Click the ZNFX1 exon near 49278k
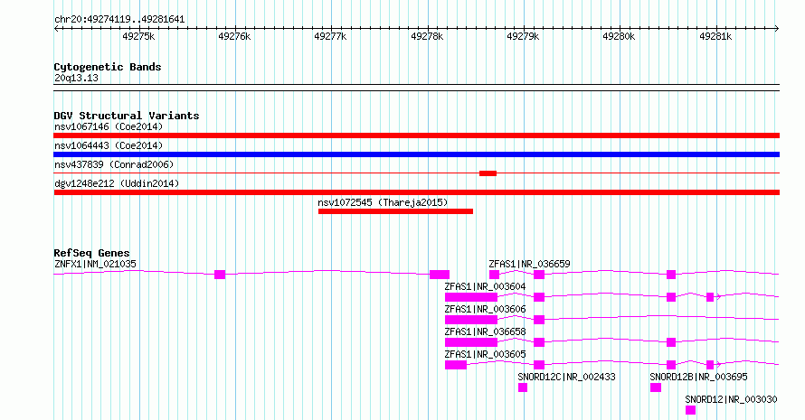This screenshot has height=420, width=805. tap(440, 275)
